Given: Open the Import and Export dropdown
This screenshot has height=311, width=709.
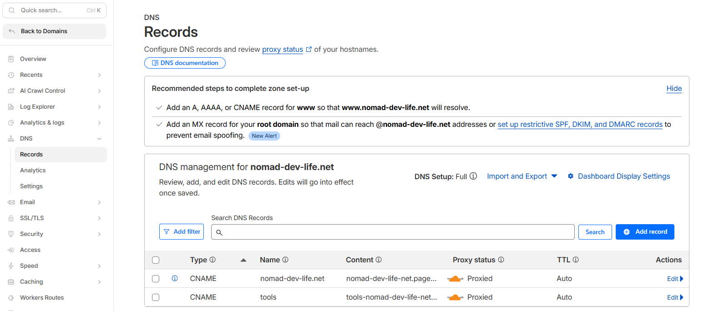Looking at the screenshot, I should (522, 176).
